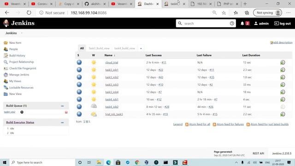This screenshot has height=166, width=295.
Task: Open New Item in sidebar
Action: [15, 43]
